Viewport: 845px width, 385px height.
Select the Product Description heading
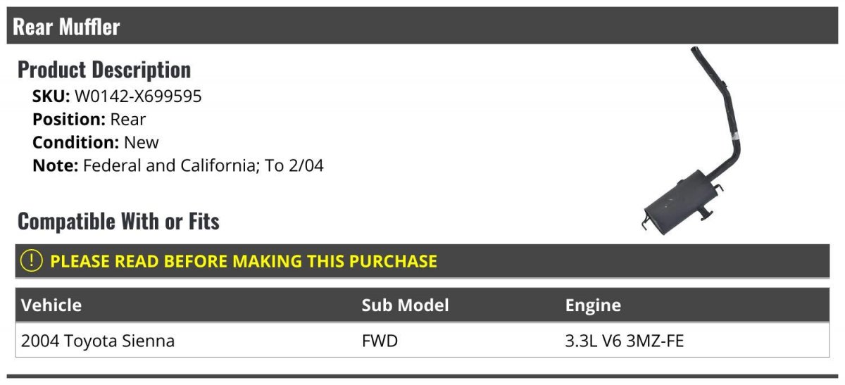(x=104, y=70)
